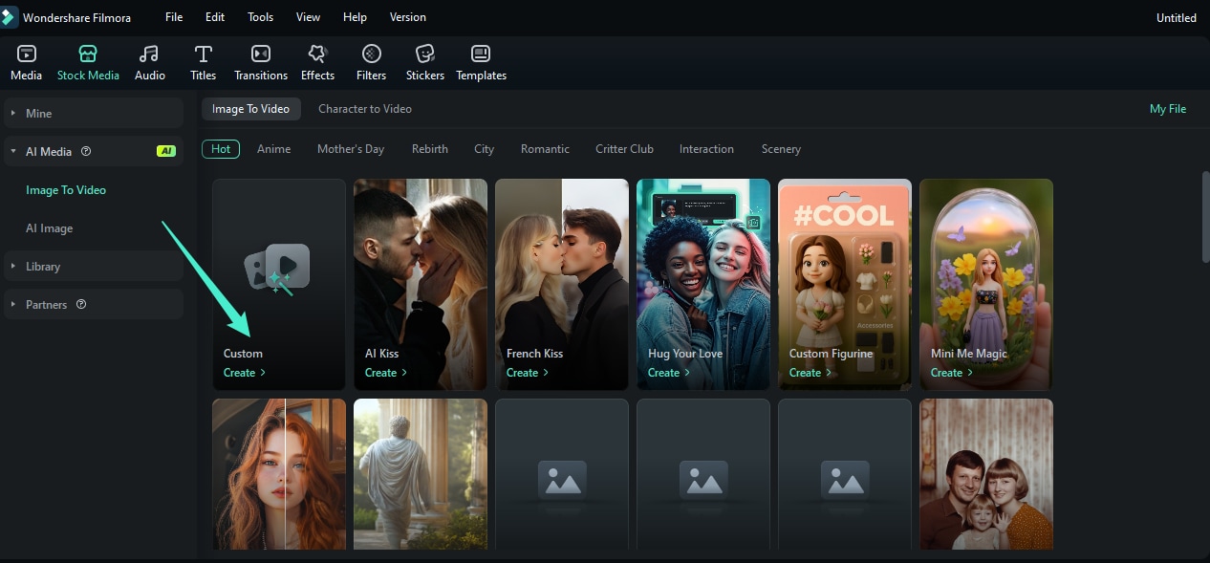Viewport: 1210px width, 563px height.
Task: Select the Scenery category
Action: point(781,149)
